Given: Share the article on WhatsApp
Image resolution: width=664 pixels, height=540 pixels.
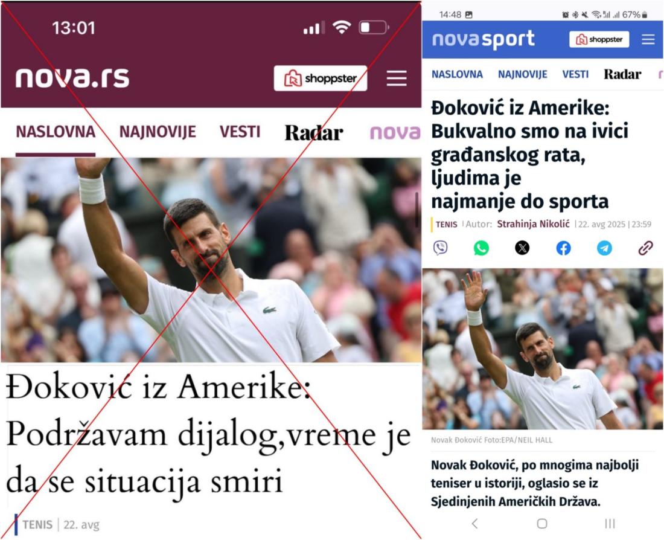Looking at the screenshot, I should 481,248.
